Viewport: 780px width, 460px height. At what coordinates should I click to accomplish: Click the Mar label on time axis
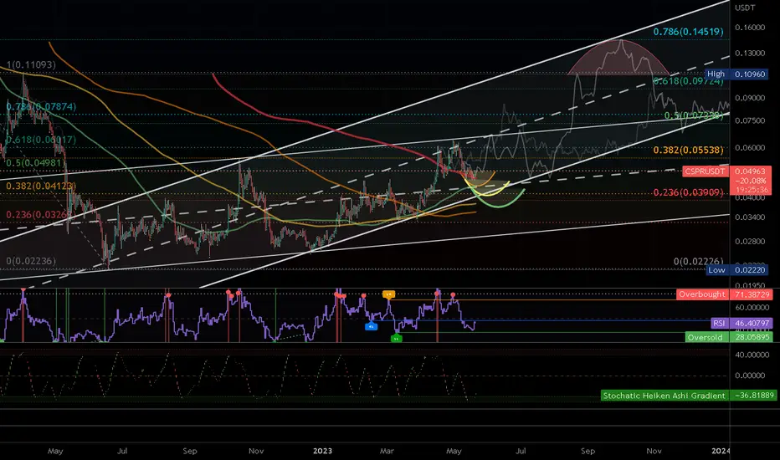(x=387, y=451)
